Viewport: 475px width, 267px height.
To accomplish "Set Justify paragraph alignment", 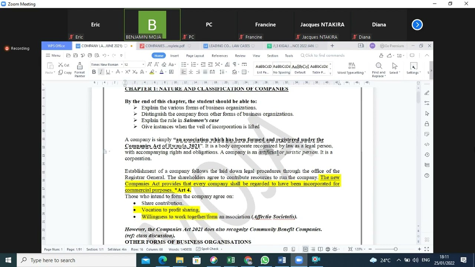I will pyautogui.click(x=205, y=72).
